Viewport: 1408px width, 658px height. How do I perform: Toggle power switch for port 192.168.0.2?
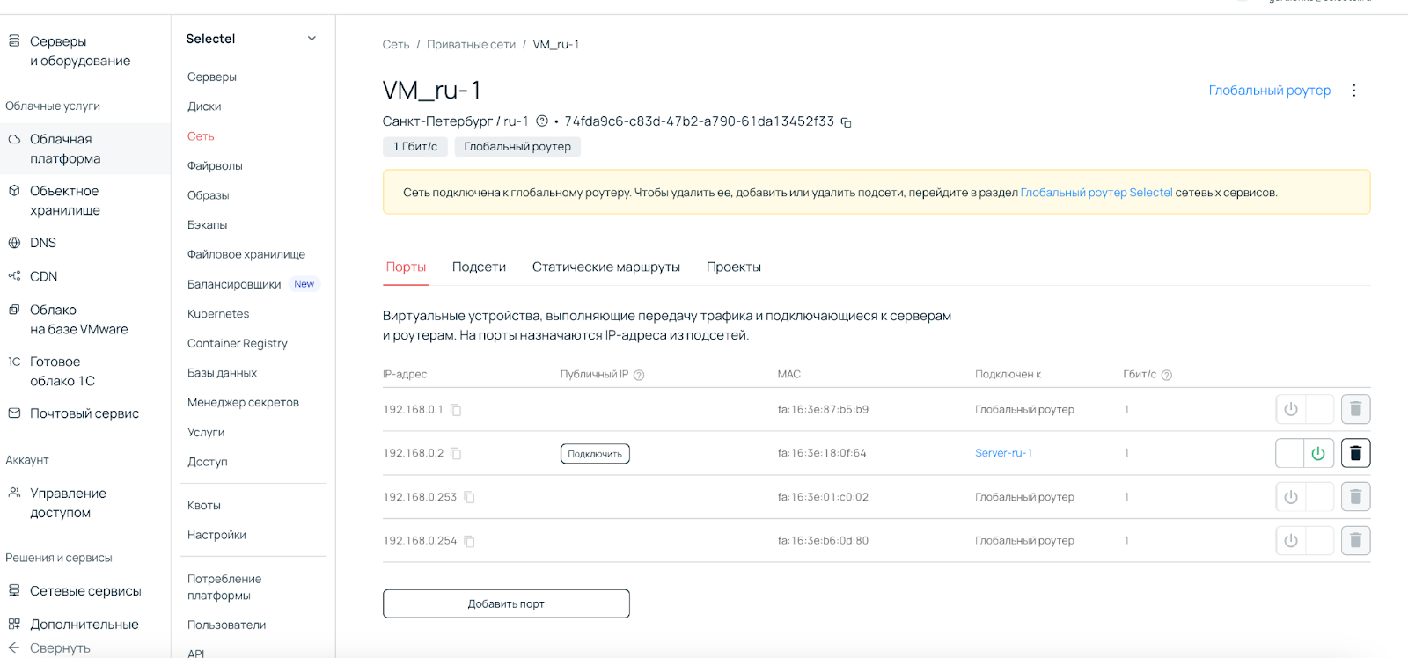[x=1305, y=453]
